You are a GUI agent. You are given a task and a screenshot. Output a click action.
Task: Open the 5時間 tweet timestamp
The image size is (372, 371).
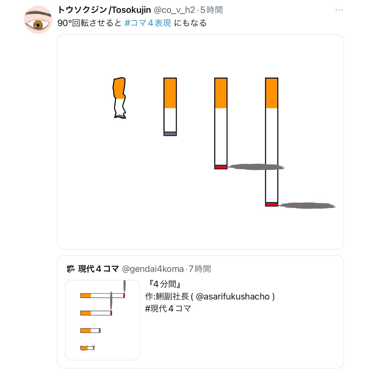[x=212, y=10]
